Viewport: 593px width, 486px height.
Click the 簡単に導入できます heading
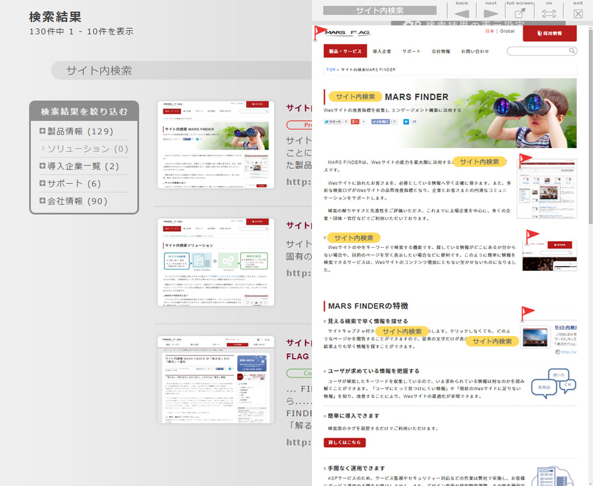(x=353, y=415)
